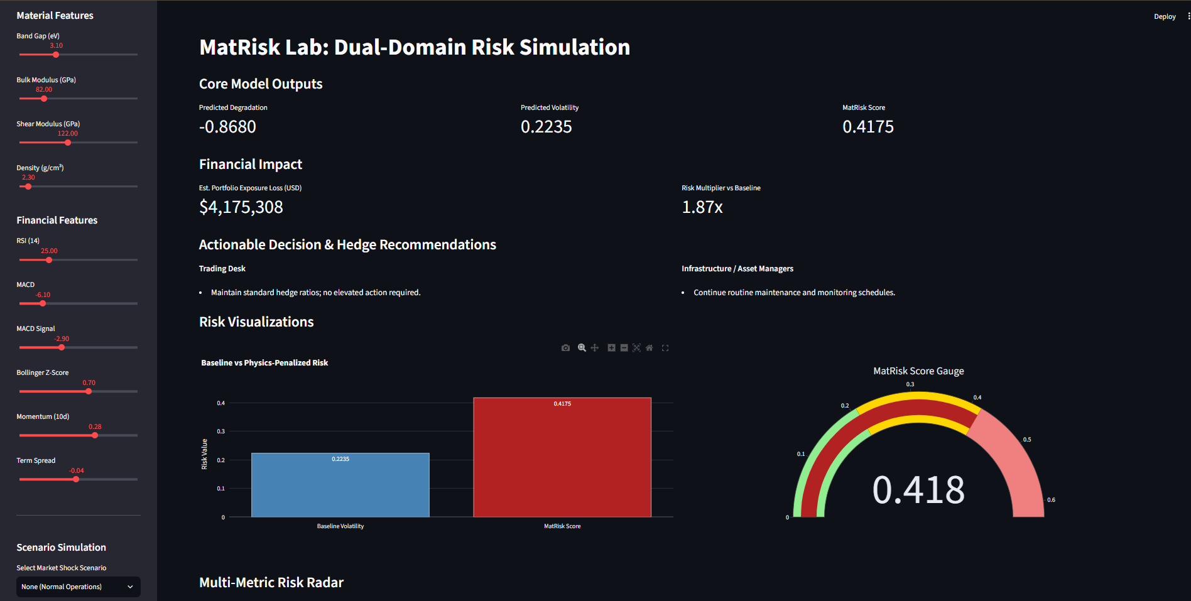The image size is (1191, 601).
Task: Autoscale the bar chart axes
Action: pos(636,348)
